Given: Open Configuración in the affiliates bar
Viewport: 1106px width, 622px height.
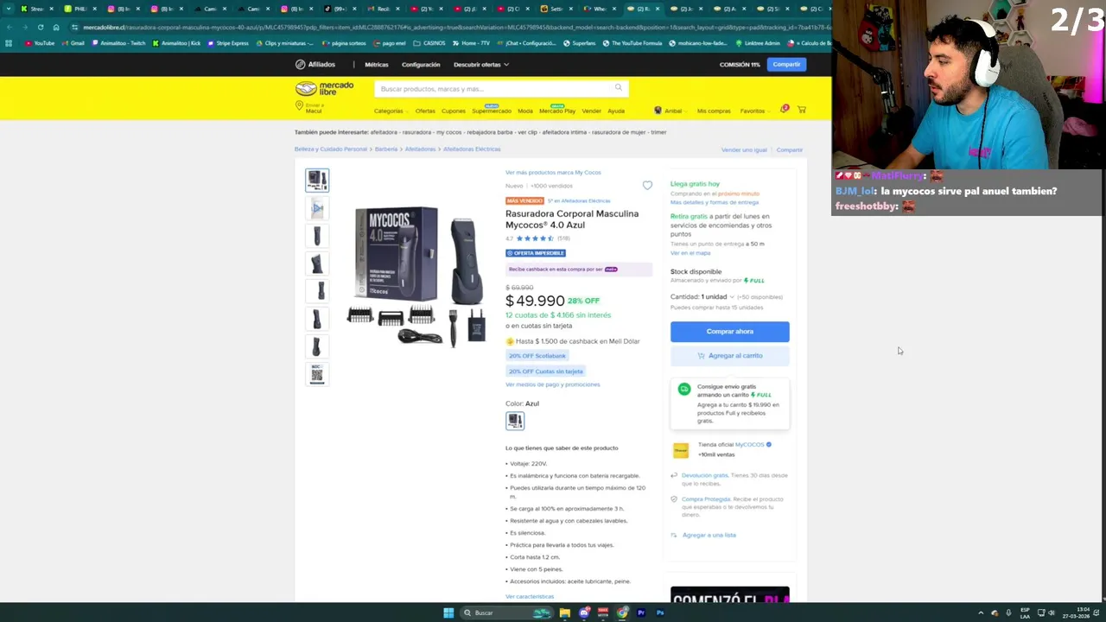Looking at the screenshot, I should coord(421,64).
